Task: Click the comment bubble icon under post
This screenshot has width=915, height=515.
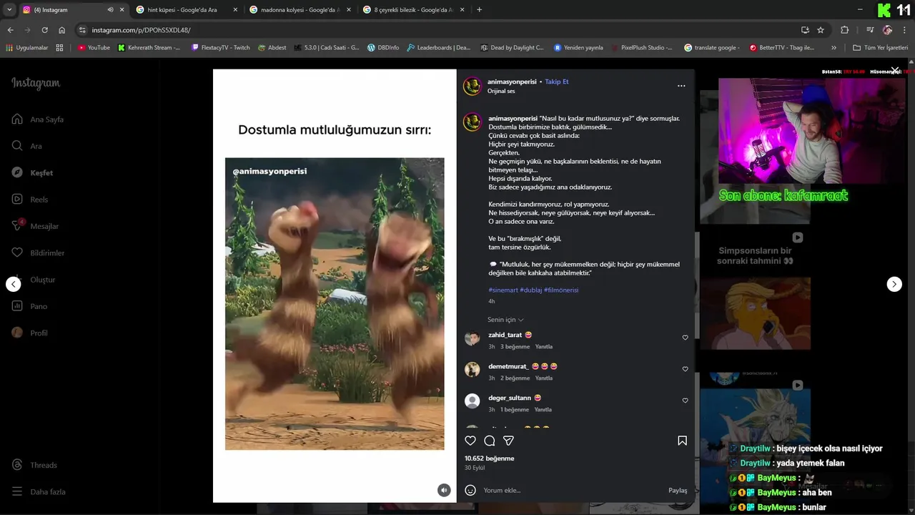Action: coord(490,441)
